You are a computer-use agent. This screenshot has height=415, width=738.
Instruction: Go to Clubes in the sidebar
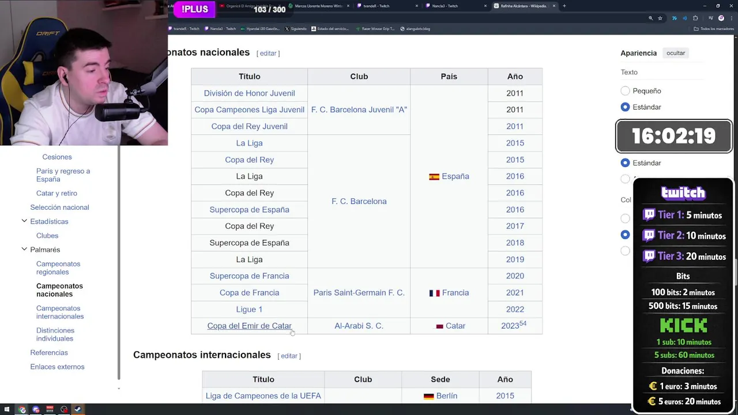(x=47, y=235)
